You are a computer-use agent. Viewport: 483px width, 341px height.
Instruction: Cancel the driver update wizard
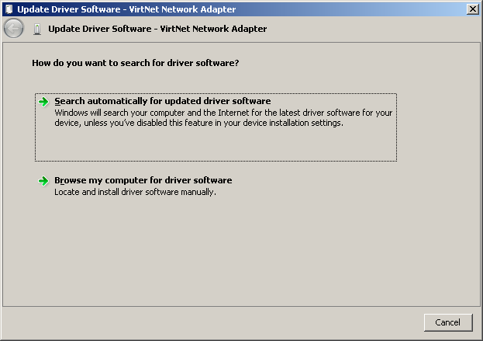[448, 322]
